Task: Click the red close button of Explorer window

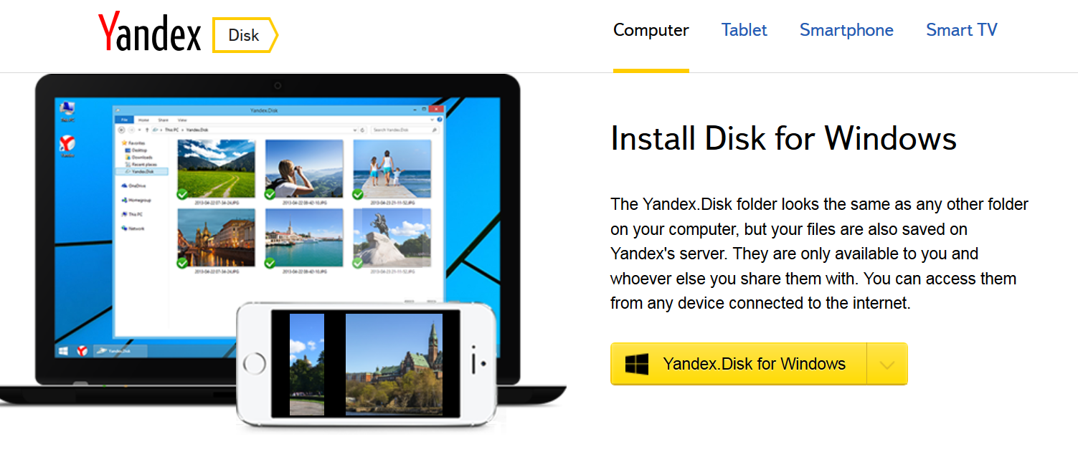Action: tap(435, 110)
